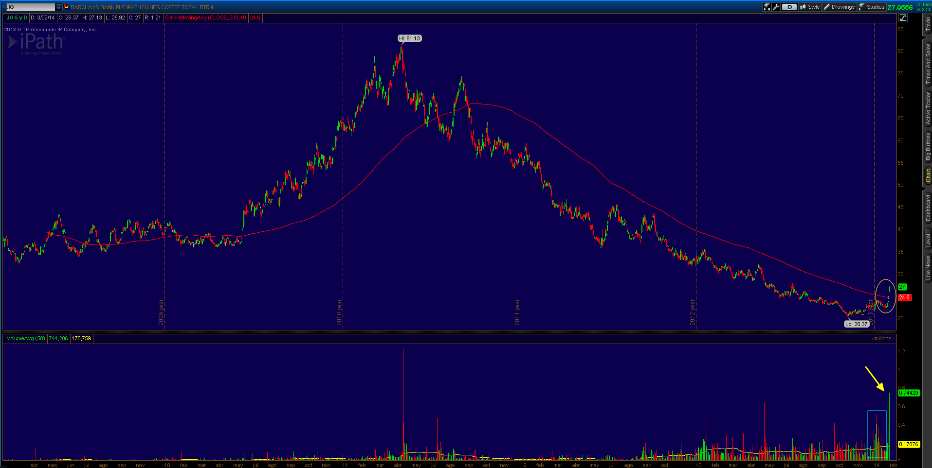Click the <millions> volume scale label
Image resolution: width=932 pixels, height=468 pixels.
coord(883,338)
